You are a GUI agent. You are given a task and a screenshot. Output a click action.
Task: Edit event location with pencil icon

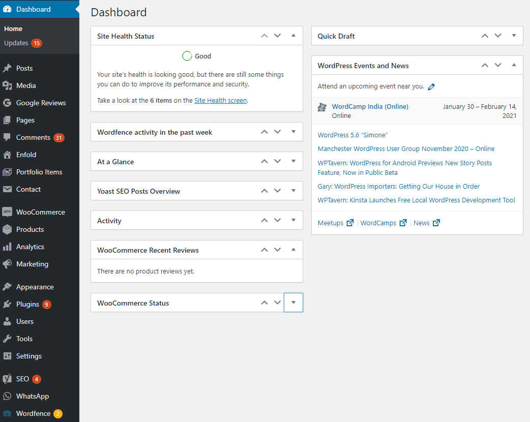click(431, 87)
